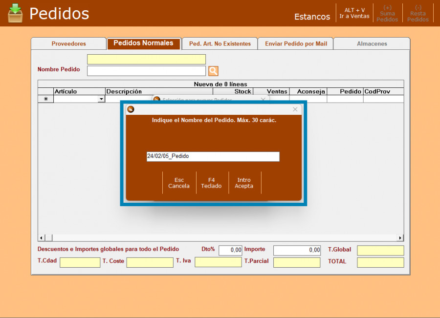Click the magnifier search icon beside Nombre Pedido
440x318 pixels.
[x=213, y=71]
